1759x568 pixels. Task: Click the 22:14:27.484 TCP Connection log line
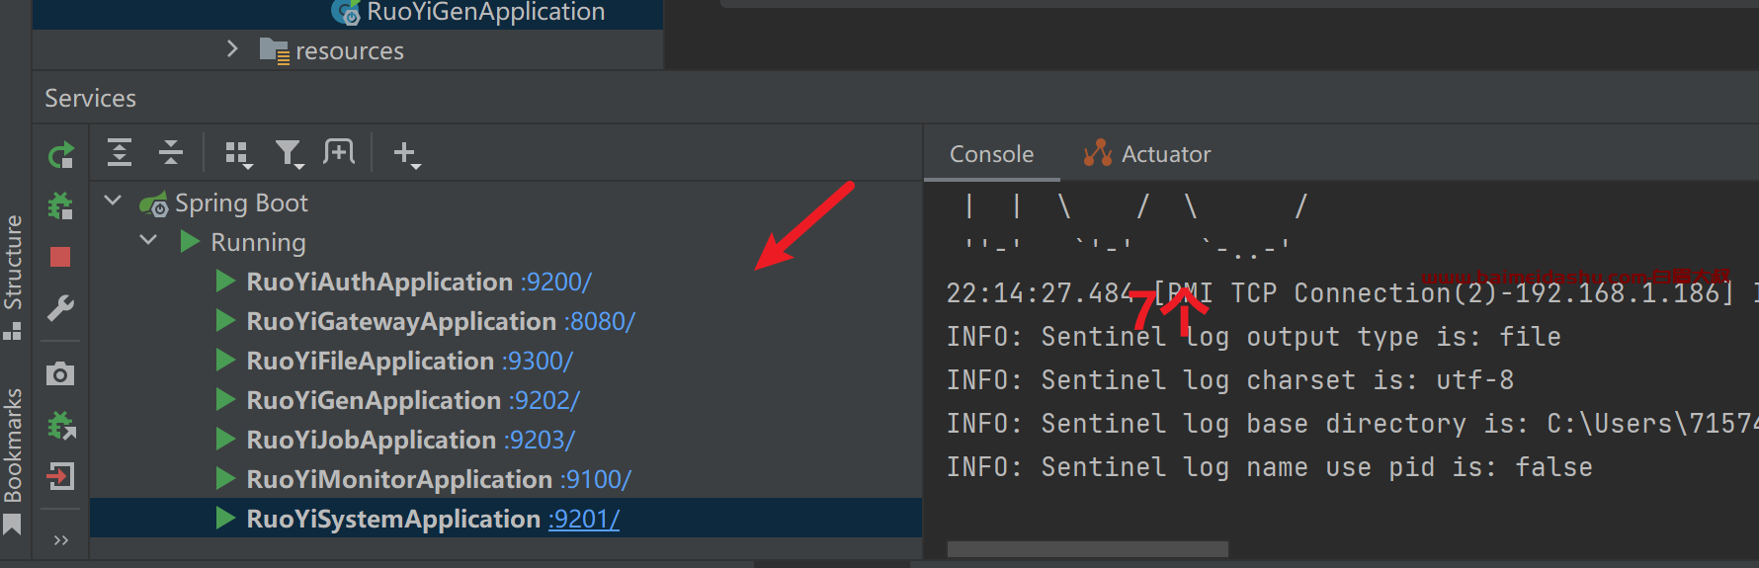pyautogui.click(x=1352, y=293)
